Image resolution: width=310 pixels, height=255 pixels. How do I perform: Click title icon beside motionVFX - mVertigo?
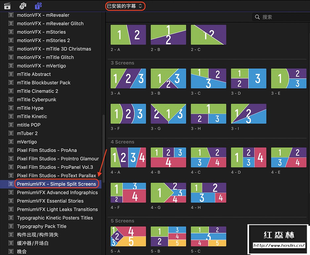[x=11, y=65]
